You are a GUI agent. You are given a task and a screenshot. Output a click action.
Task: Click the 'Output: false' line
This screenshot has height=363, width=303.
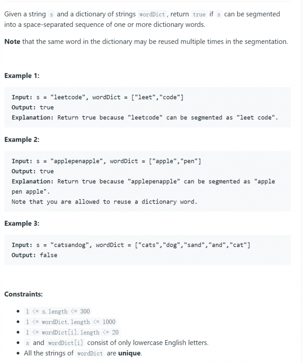[x=34, y=255]
